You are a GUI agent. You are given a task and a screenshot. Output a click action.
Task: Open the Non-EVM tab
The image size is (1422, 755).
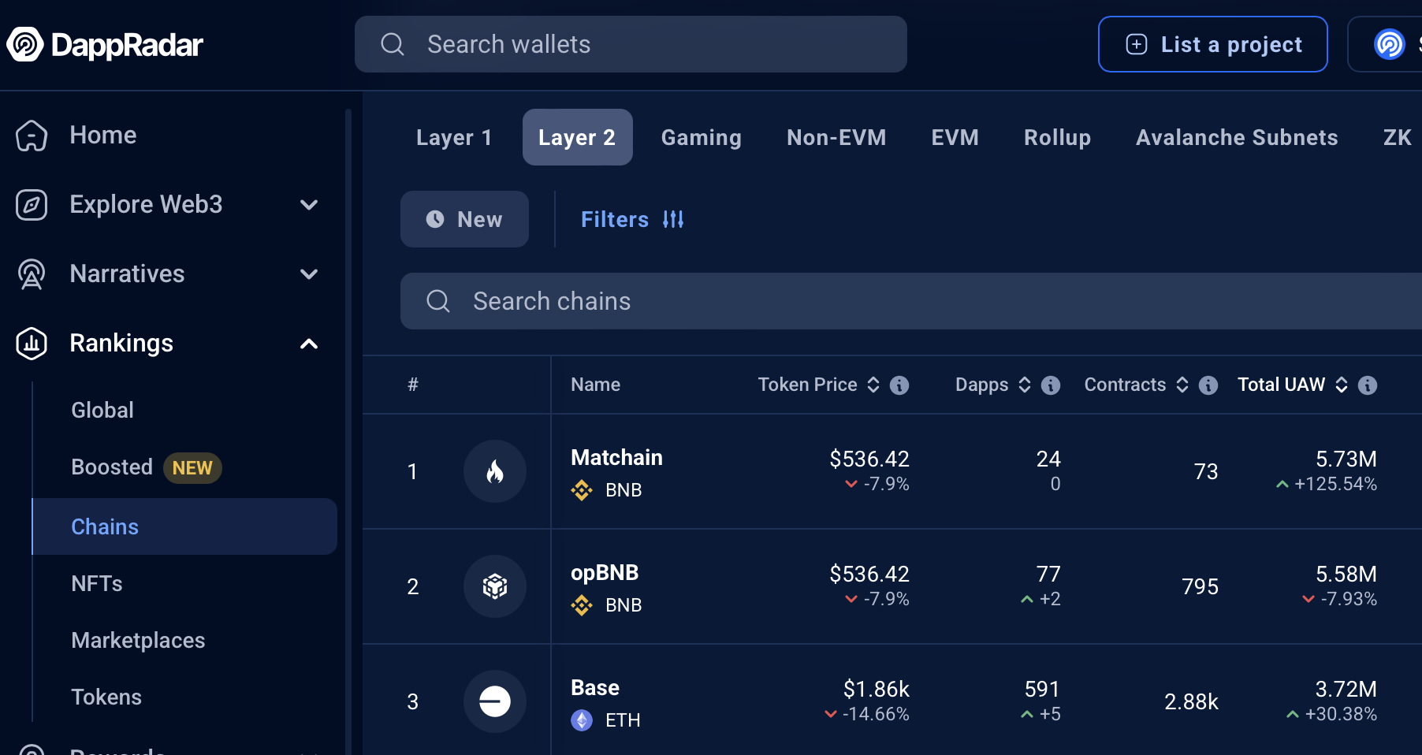(x=836, y=137)
